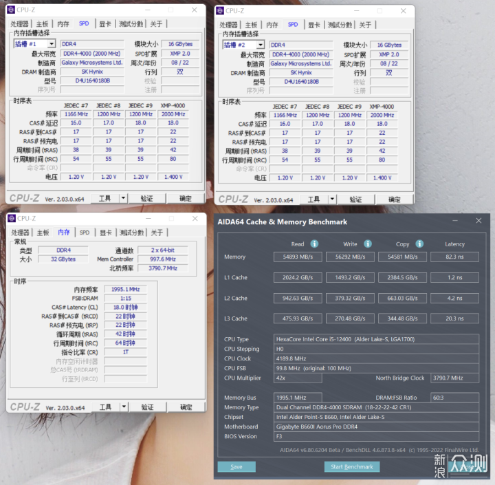Open 主板 tab in the memory window

(x=43, y=233)
